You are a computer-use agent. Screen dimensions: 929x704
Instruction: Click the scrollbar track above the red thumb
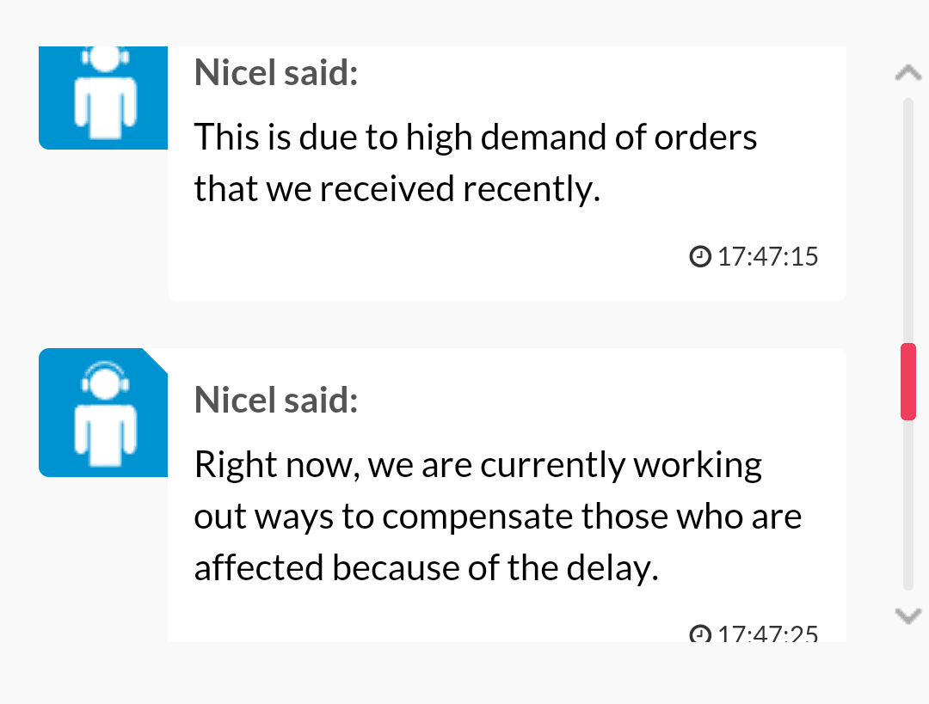click(908, 220)
